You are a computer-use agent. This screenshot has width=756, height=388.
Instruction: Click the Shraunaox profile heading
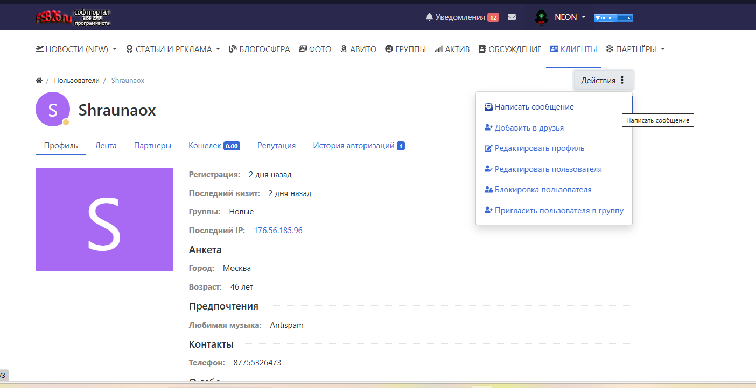117,110
